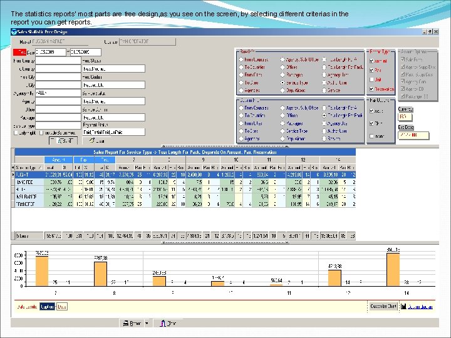Click the From Country input field
This screenshot has width=451, height=338.
point(58,61)
